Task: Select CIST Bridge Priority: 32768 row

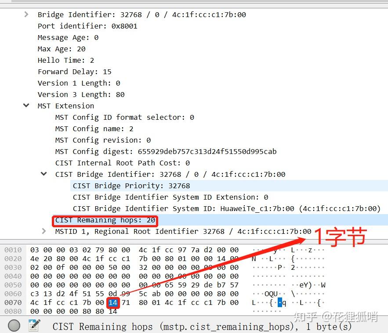Action: [x=131, y=186]
